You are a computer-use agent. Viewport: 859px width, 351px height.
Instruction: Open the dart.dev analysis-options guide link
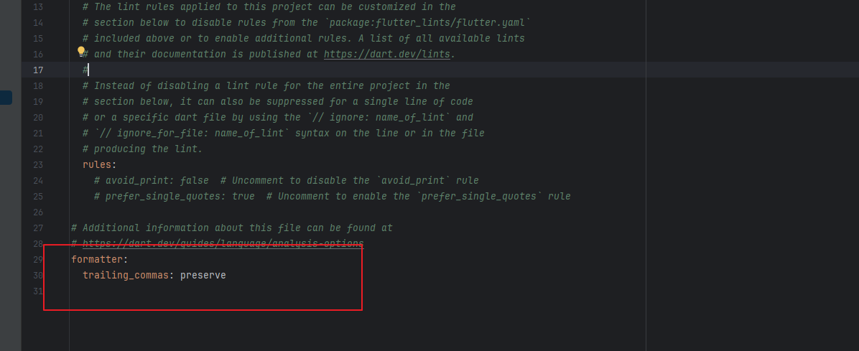223,243
